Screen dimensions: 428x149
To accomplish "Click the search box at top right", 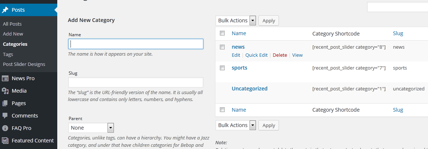I will coord(398,7).
